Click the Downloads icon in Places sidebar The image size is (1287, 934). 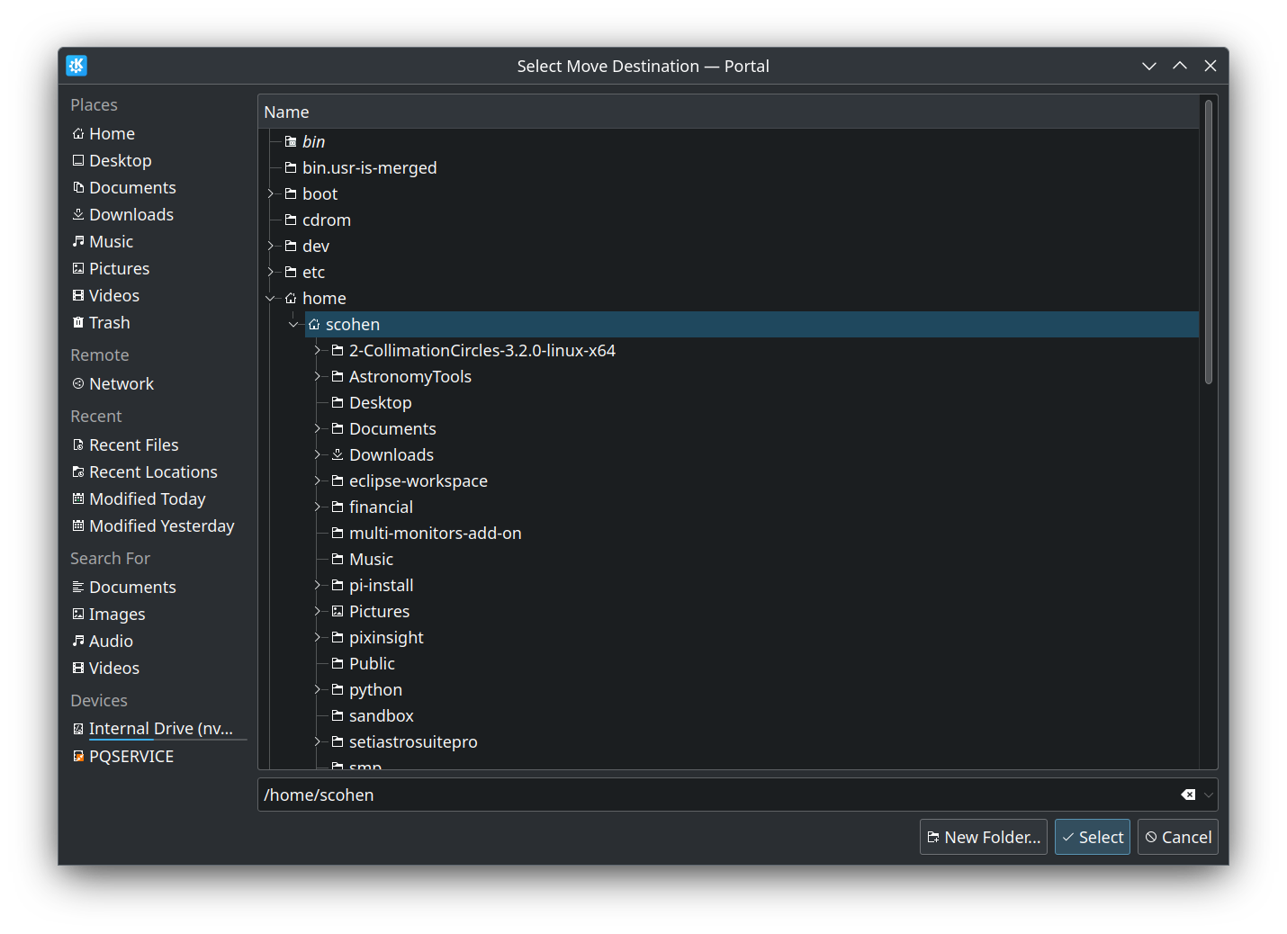(78, 215)
